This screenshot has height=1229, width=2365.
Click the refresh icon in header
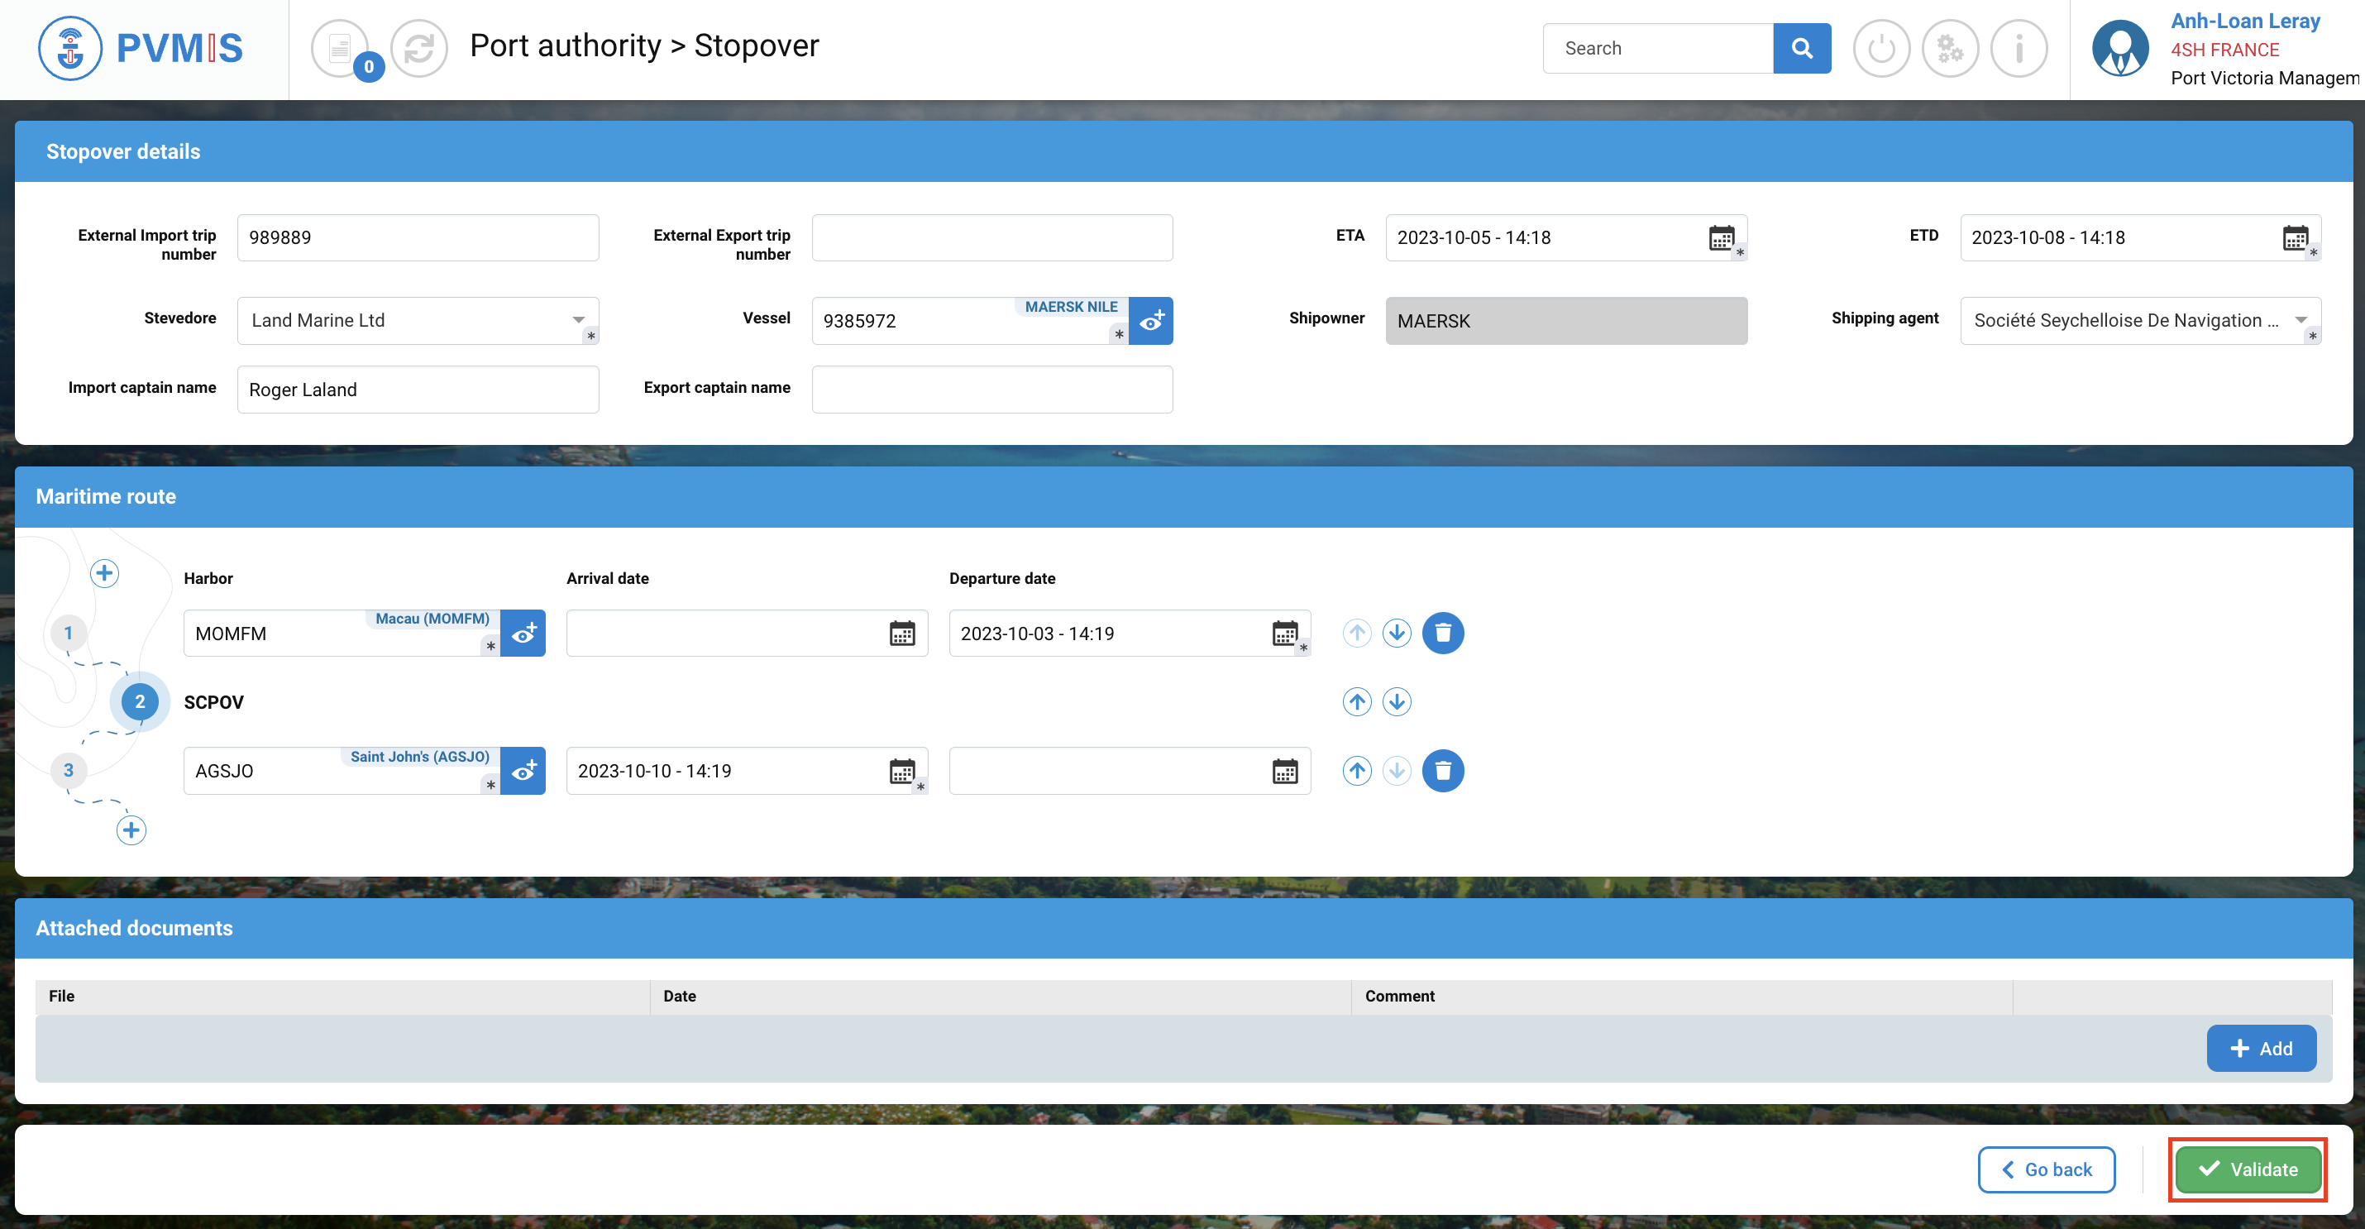click(418, 49)
